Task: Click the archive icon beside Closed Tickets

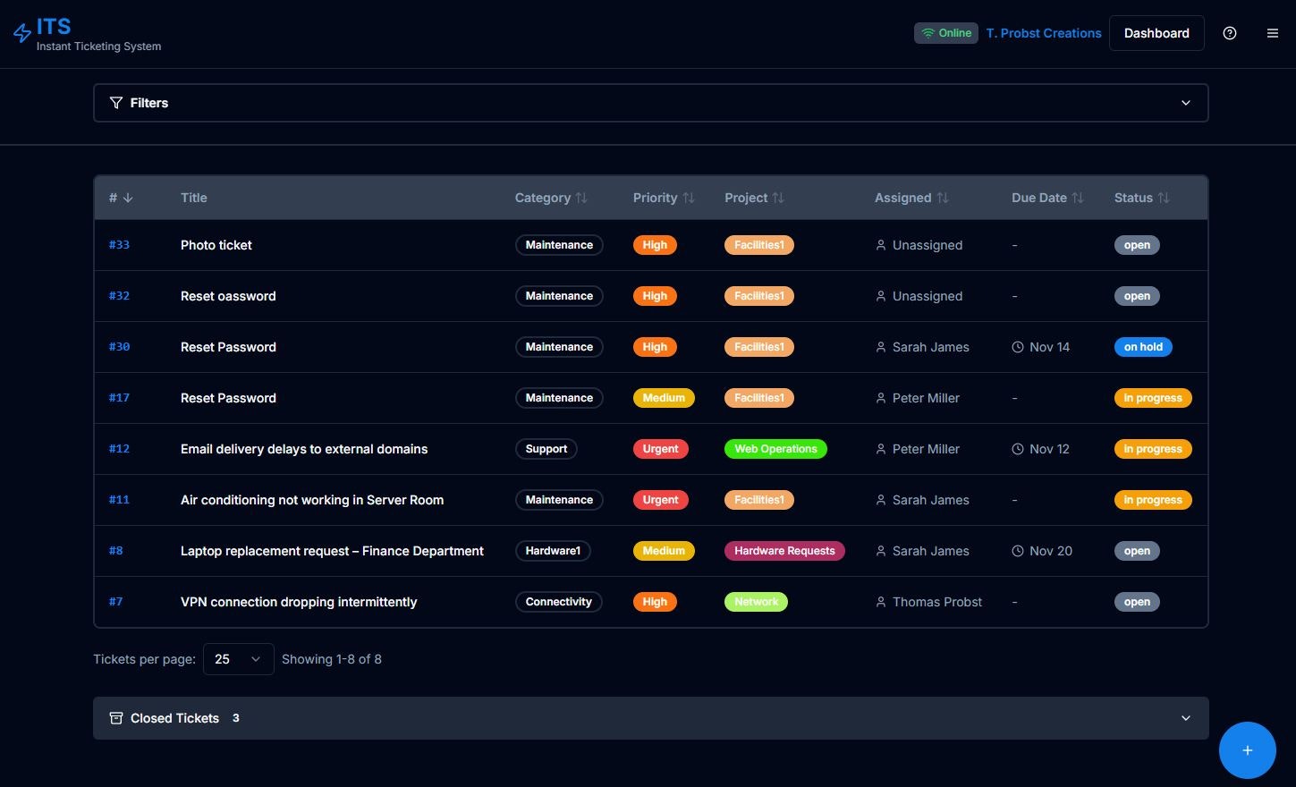Action: (x=116, y=718)
